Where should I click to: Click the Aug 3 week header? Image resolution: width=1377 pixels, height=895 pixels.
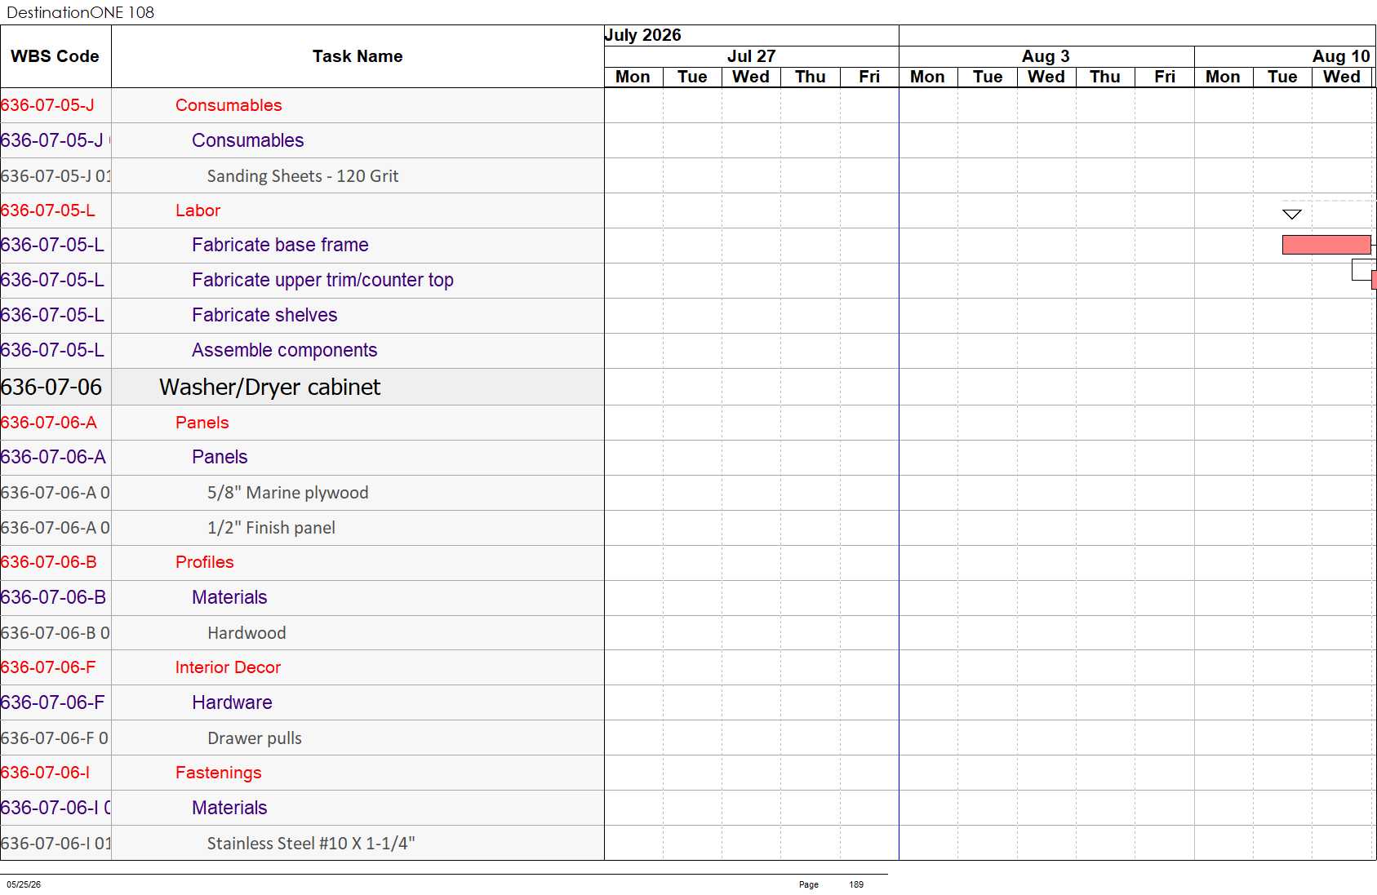click(x=1046, y=56)
